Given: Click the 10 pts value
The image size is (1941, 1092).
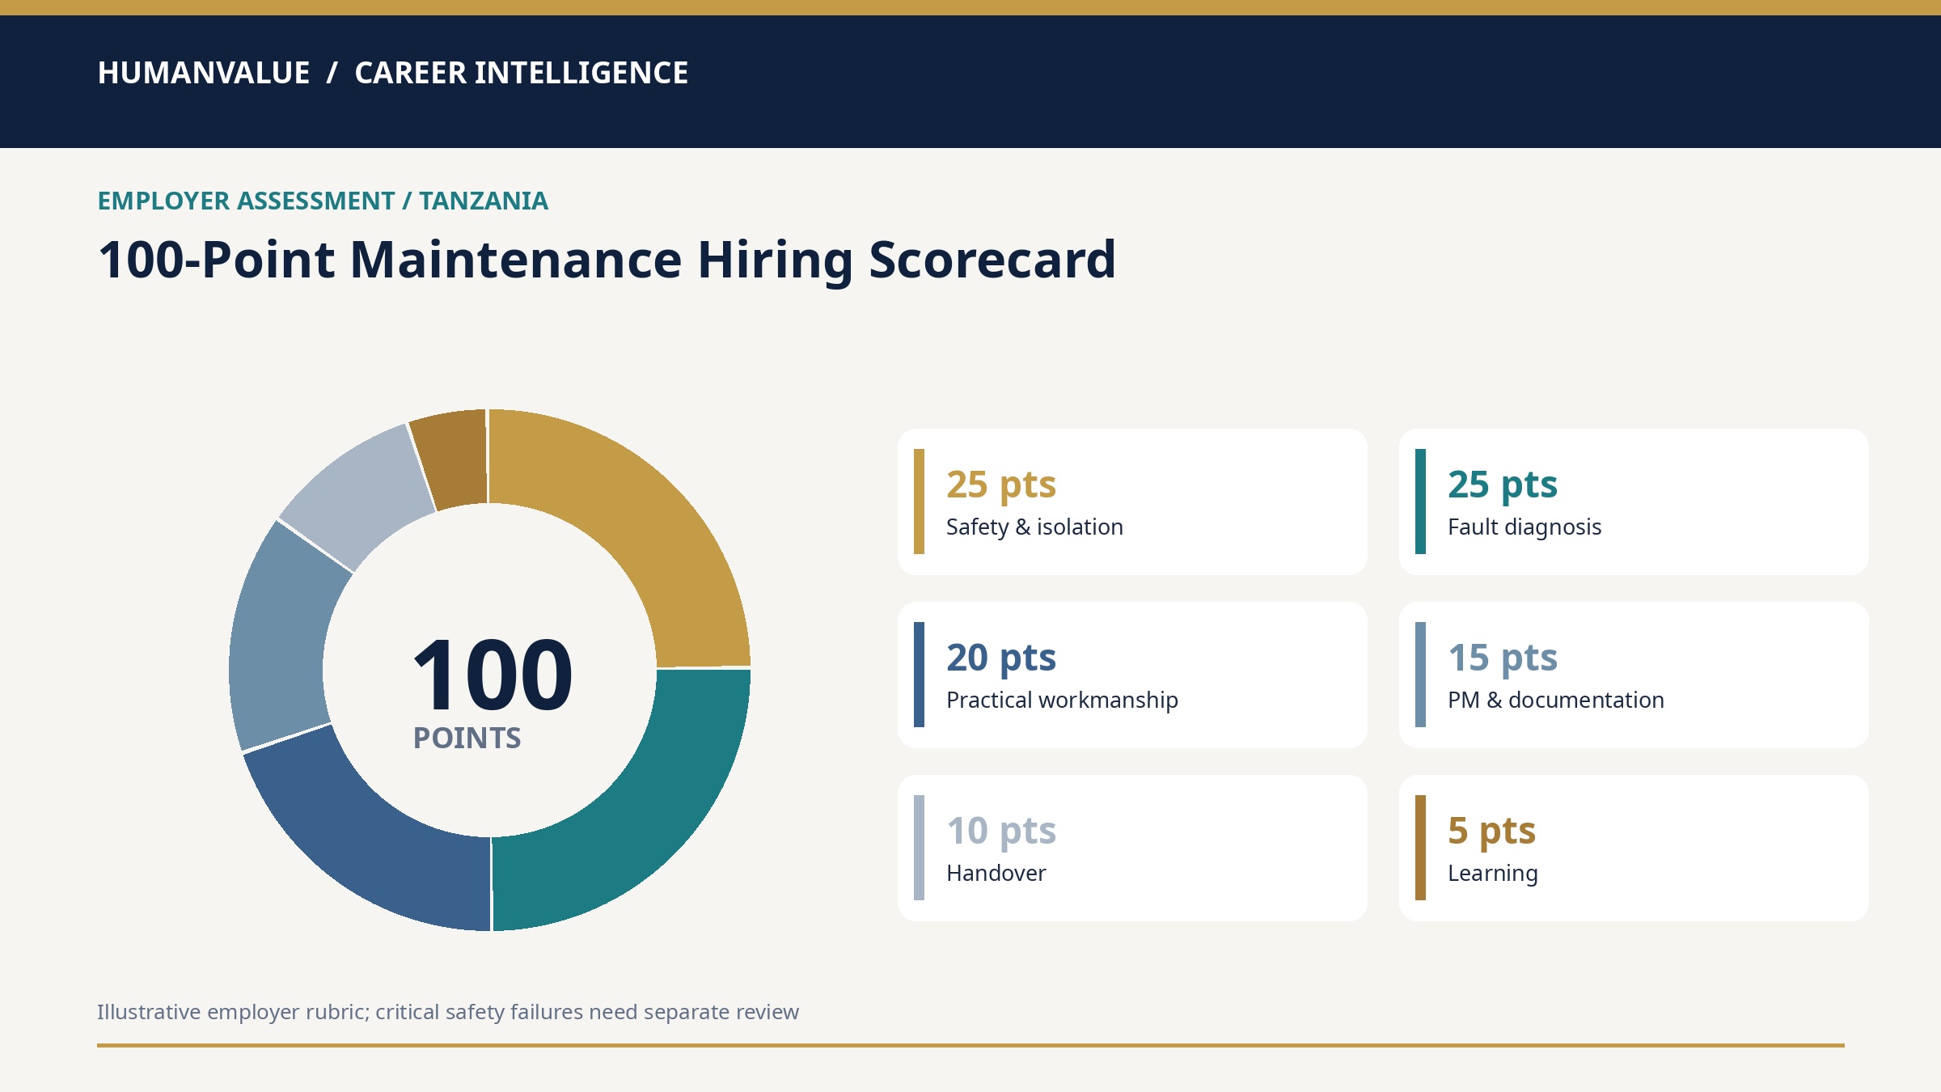Looking at the screenshot, I should coord(1001,831).
